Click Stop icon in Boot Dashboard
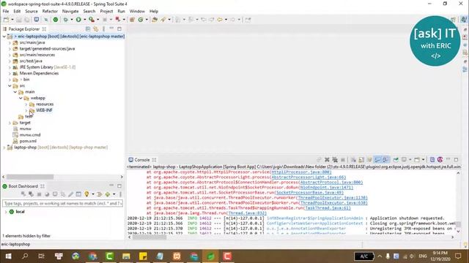469x263 pixels. 39,194
